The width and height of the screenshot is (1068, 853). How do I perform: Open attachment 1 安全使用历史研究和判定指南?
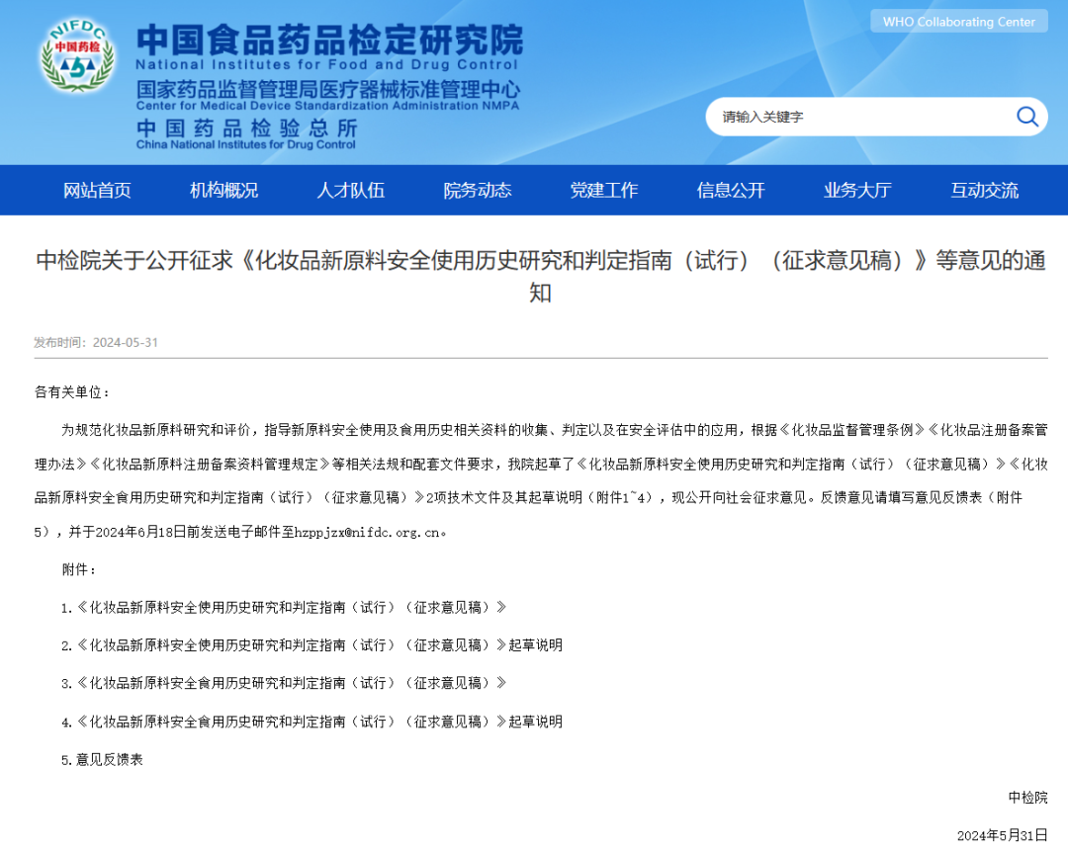[x=284, y=607]
